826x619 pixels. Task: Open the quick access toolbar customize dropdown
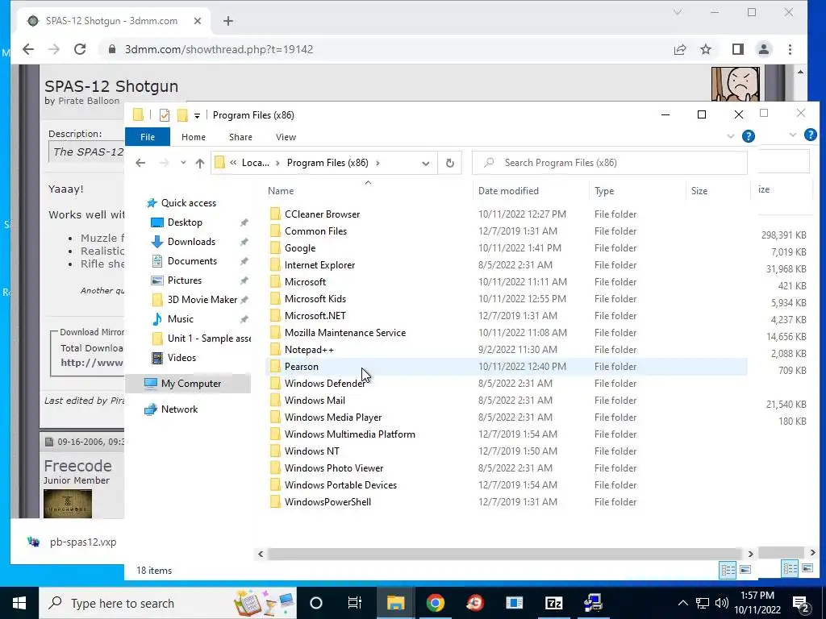(x=197, y=115)
